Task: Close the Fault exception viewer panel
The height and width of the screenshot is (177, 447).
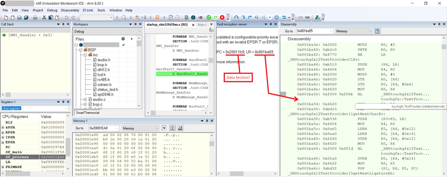Action: pyautogui.click(x=275, y=25)
